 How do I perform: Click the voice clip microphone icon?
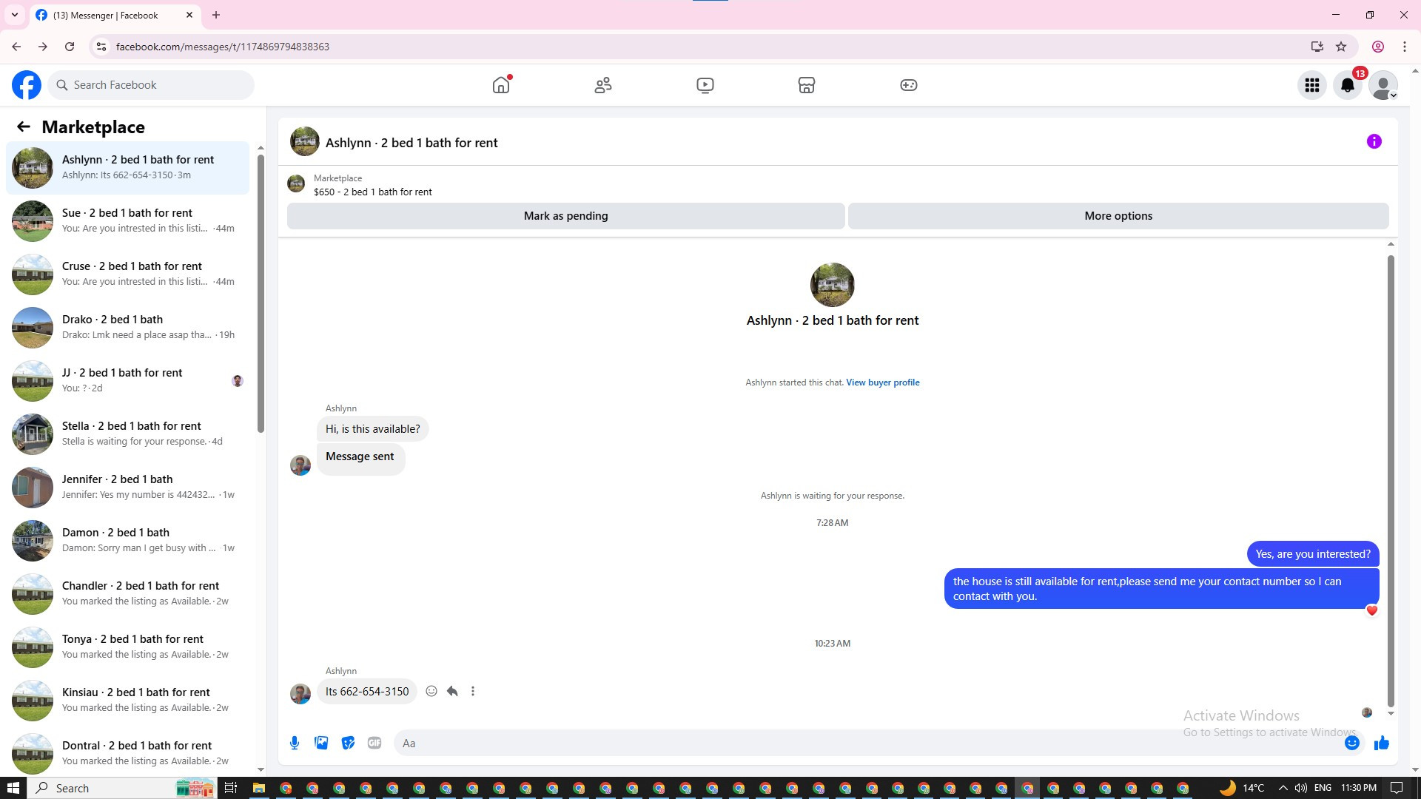point(295,743)
